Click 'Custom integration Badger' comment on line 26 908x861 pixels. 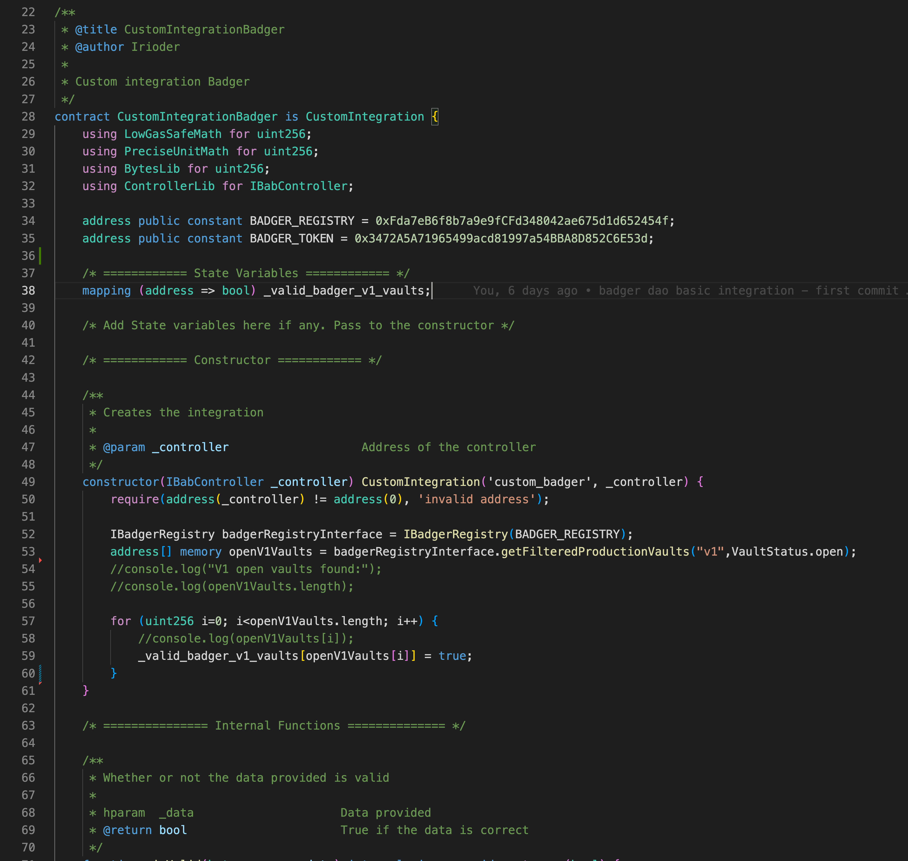[x=162, y=82]
